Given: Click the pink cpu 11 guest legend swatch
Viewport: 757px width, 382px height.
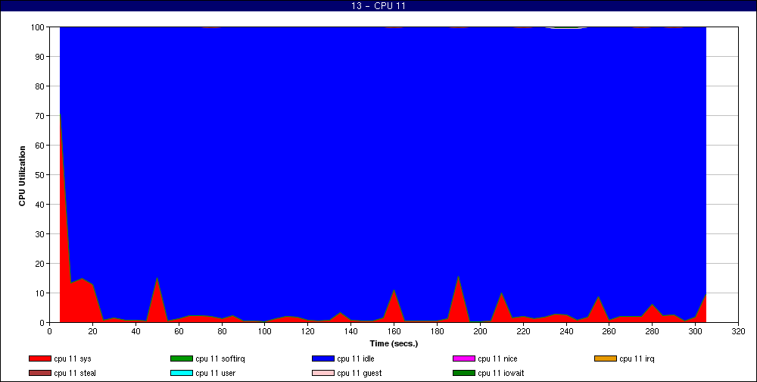Looking at the screenshot, I should (323, 374).
